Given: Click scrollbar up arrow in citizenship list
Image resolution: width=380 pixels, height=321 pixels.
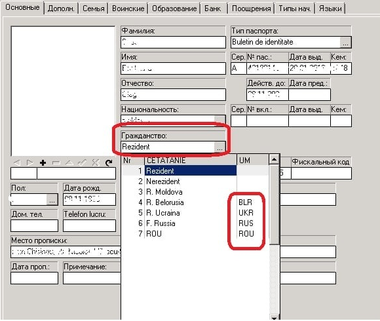Looking at the screenshot, I should point(274,159).
